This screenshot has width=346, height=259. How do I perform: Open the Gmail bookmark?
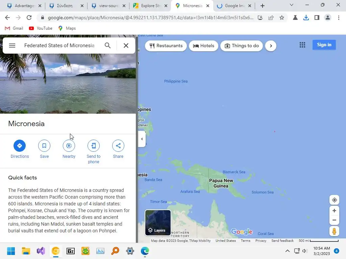click(14, 28)
